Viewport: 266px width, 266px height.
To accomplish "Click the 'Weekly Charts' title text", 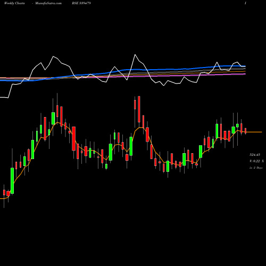I will click(14, 3).
